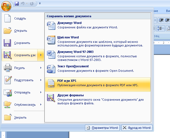
Task: Open the Undo history dropdown arrow
Action: [x=27, y=4]
